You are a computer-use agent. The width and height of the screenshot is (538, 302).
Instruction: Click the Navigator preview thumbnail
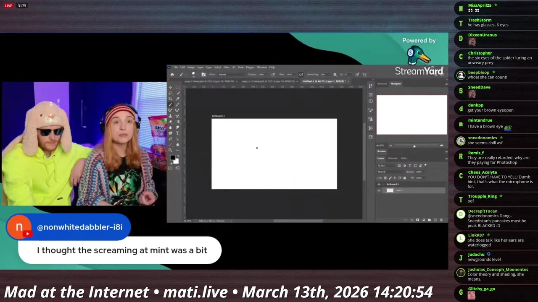tap(412, 115)
